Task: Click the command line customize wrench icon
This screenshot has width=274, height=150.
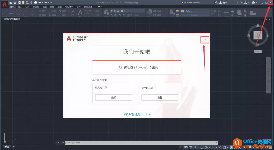Action: 63,143
